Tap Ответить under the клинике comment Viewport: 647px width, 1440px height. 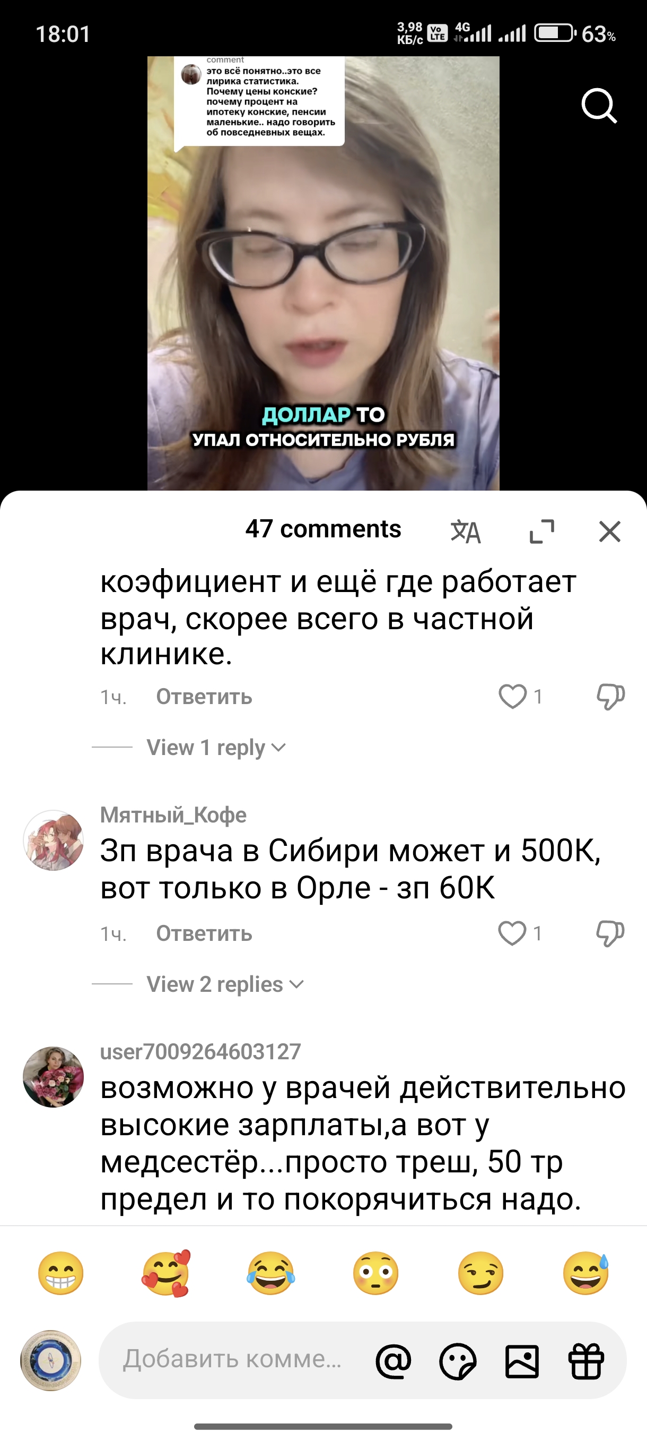click(204, 697)
